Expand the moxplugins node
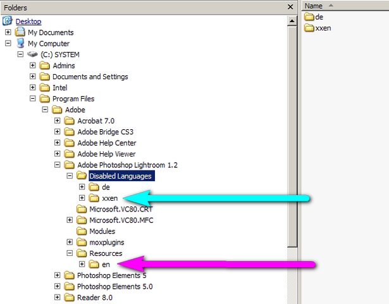The height and width of the screenshot is (304, 389). click(x=70, y=242)
